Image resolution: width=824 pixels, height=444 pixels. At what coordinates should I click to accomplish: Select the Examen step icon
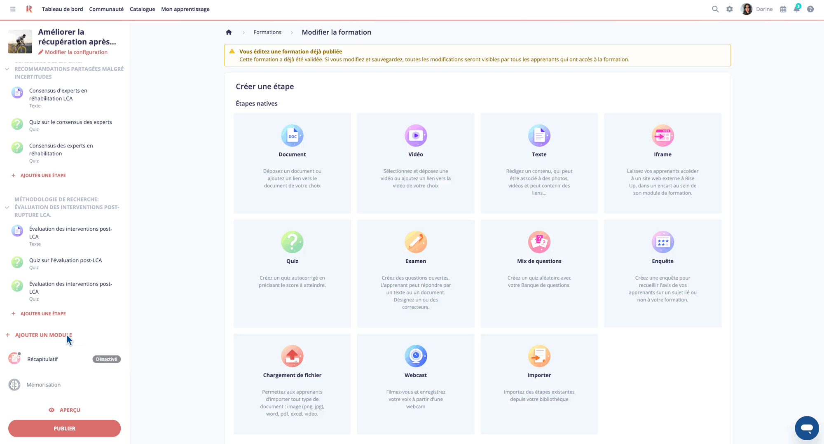416,242
